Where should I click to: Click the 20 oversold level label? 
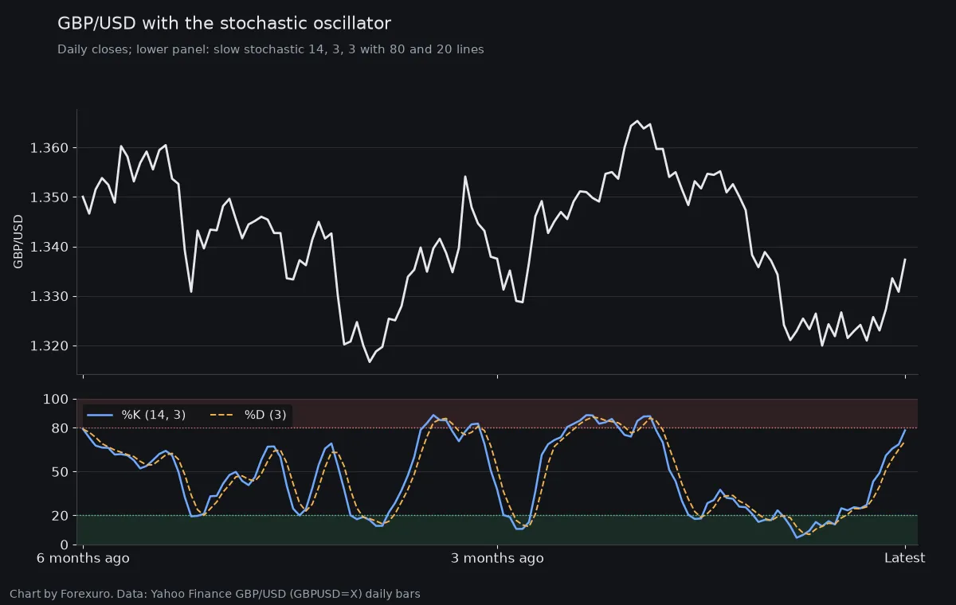click(x=61, y=516)
